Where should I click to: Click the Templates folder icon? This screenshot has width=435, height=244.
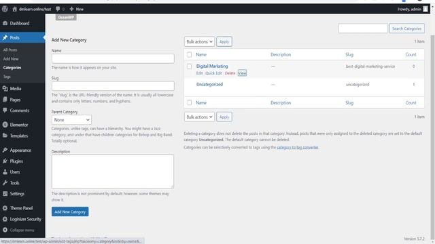click(x=5, y=136)
